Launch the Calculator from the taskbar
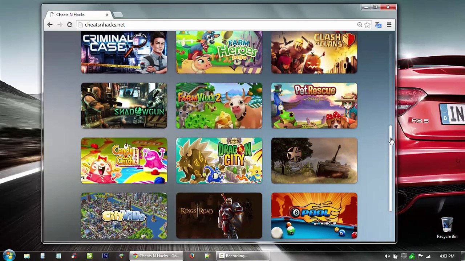 [43, 256]
